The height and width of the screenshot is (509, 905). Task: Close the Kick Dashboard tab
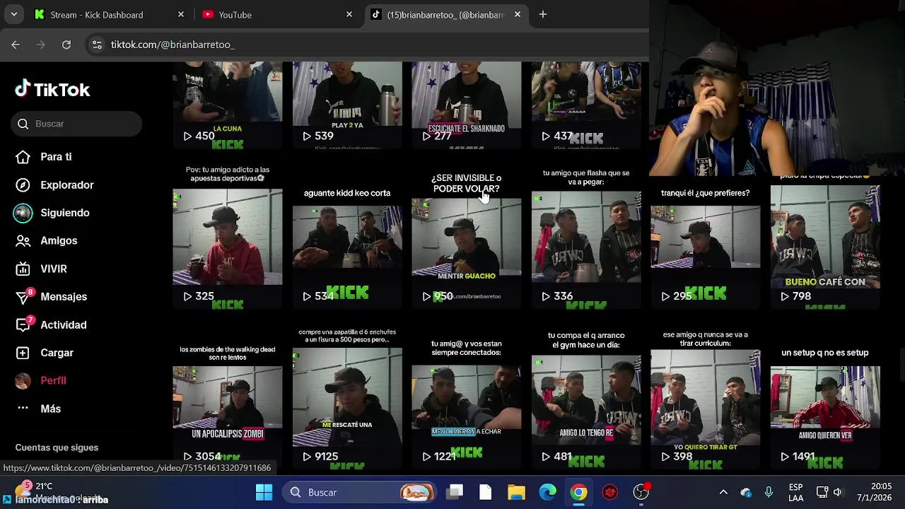[181, 15]
